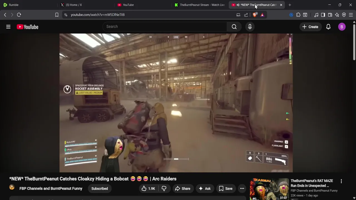
Task: Switch to the (5) Home / X tab
Action: (x=86, y=5)
